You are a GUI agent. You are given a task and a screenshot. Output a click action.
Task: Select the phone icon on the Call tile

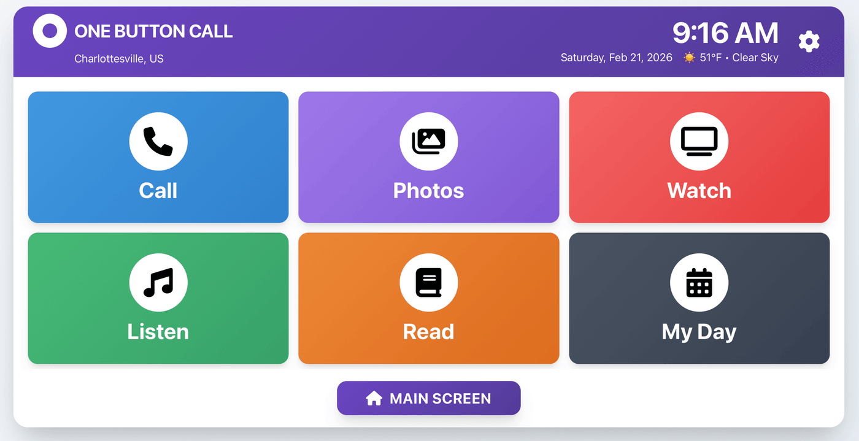(x=158, y=141)
